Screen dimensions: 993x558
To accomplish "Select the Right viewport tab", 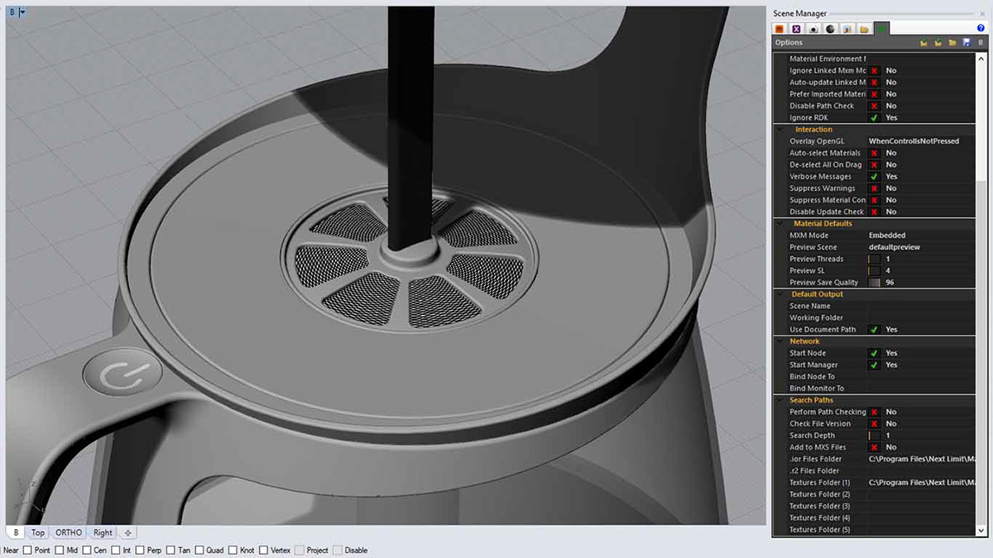I will click(102, 532).
